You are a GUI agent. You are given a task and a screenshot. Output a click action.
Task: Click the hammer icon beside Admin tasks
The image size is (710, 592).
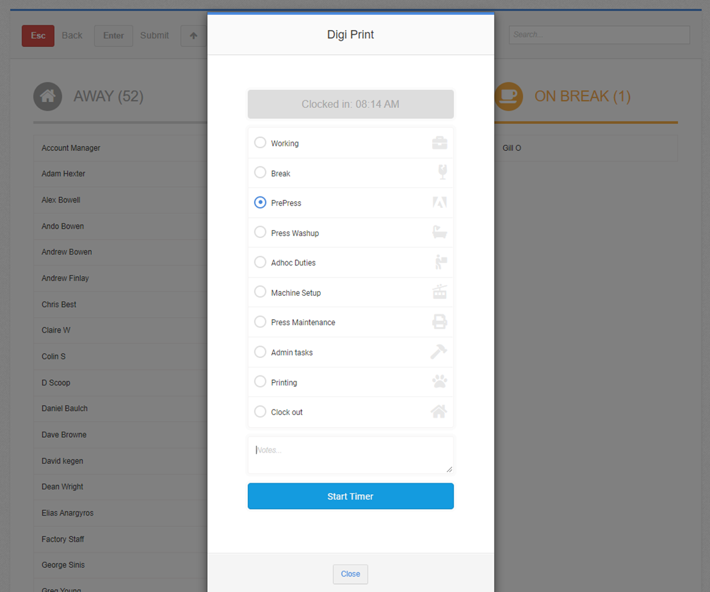(438, 352)
